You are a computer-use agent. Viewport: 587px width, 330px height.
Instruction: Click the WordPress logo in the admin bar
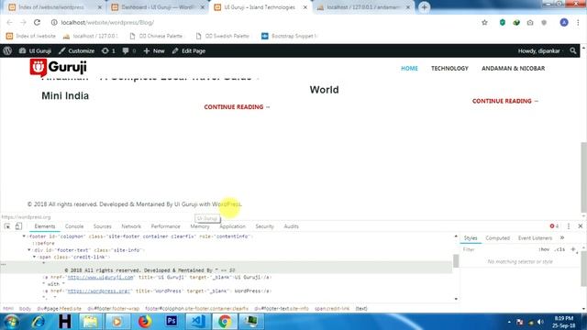click(x=7, y=51)
